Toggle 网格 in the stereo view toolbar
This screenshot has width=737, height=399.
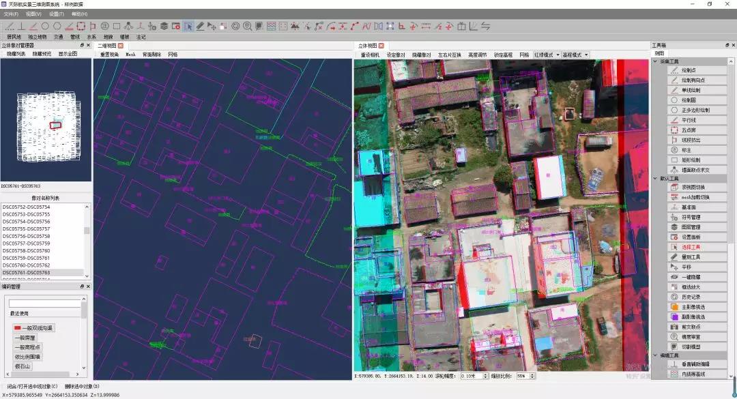524,55
